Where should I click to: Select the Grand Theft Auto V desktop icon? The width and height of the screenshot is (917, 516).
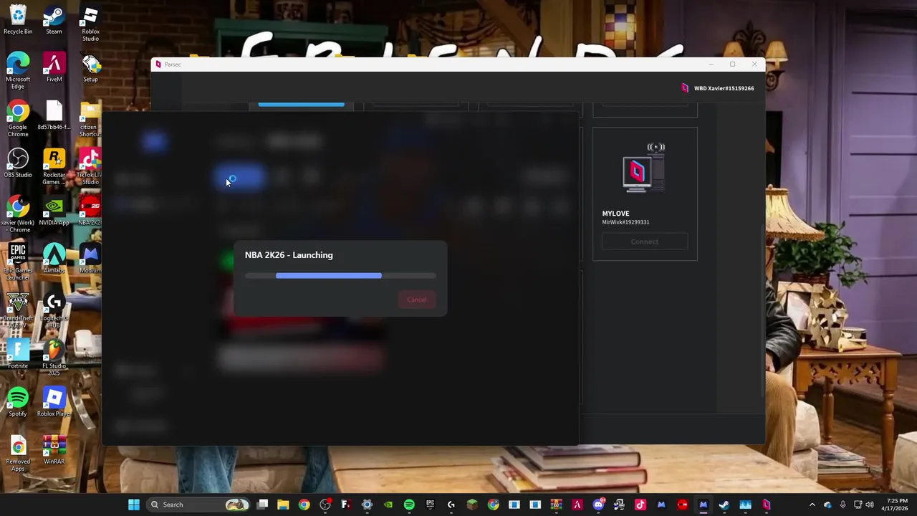(x=18, y=310)
